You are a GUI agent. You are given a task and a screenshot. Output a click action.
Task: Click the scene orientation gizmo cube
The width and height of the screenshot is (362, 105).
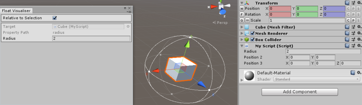(x=221, y=7)
